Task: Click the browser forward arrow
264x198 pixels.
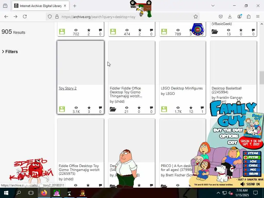Action: pyautogui.click(x=15, y=16)
